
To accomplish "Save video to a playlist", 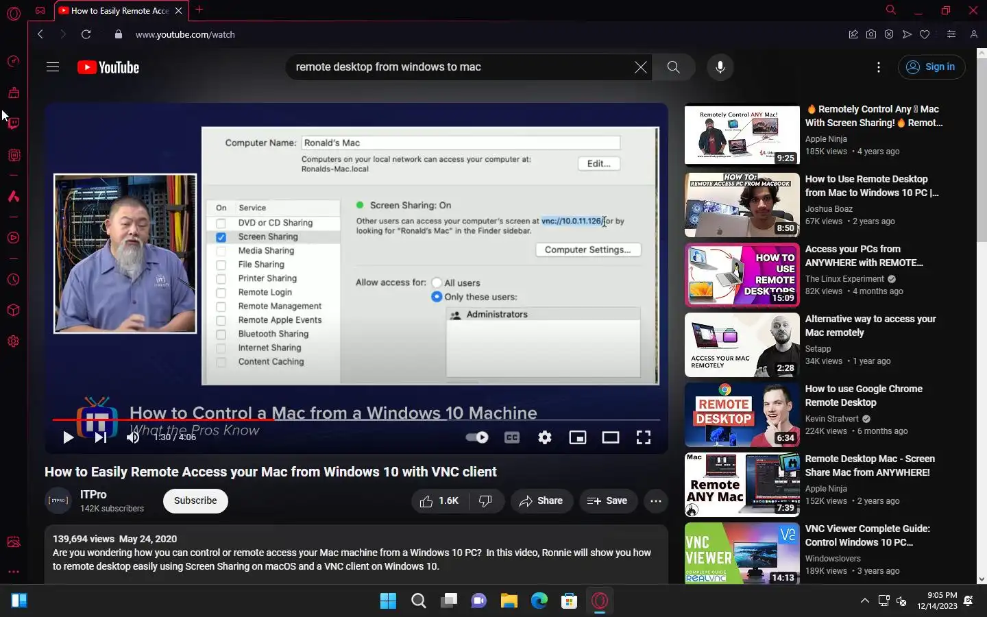I will tap(608, 501).
